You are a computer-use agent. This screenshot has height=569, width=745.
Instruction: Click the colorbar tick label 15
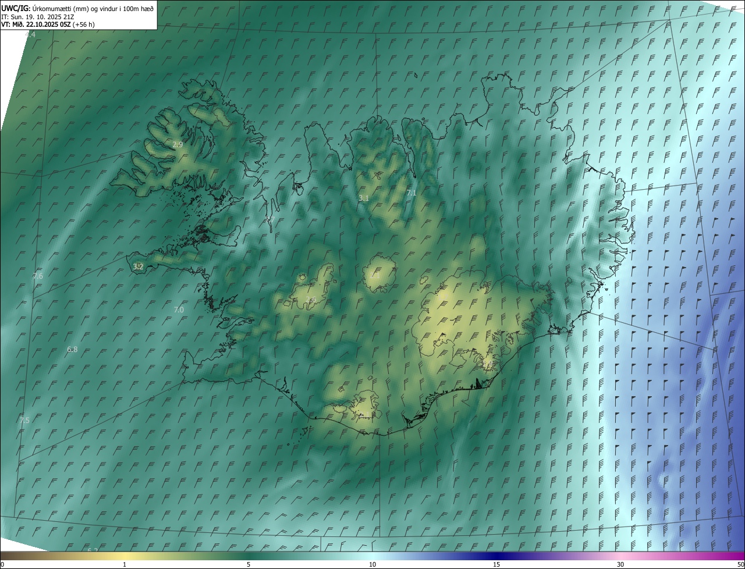[496, 564]
